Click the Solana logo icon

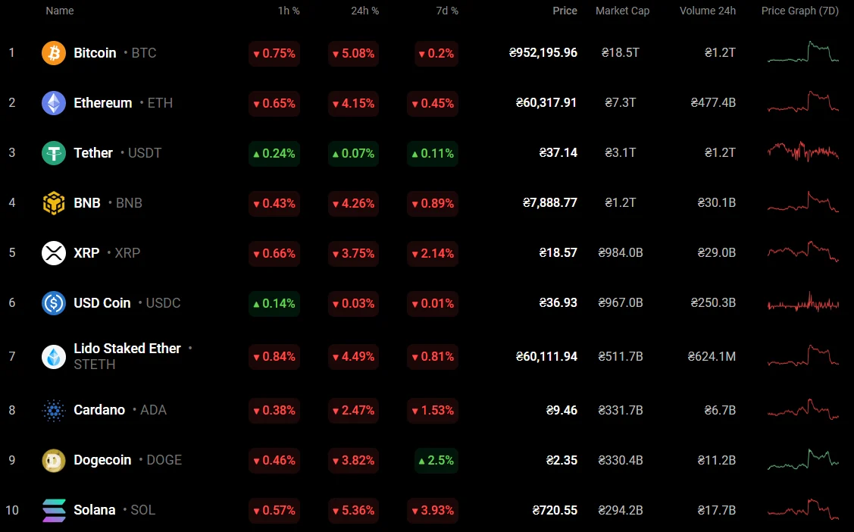point(54,510)
